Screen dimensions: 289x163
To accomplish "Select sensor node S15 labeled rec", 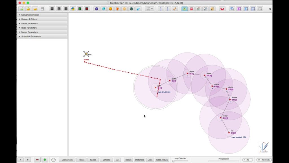I will click(229, 133).
